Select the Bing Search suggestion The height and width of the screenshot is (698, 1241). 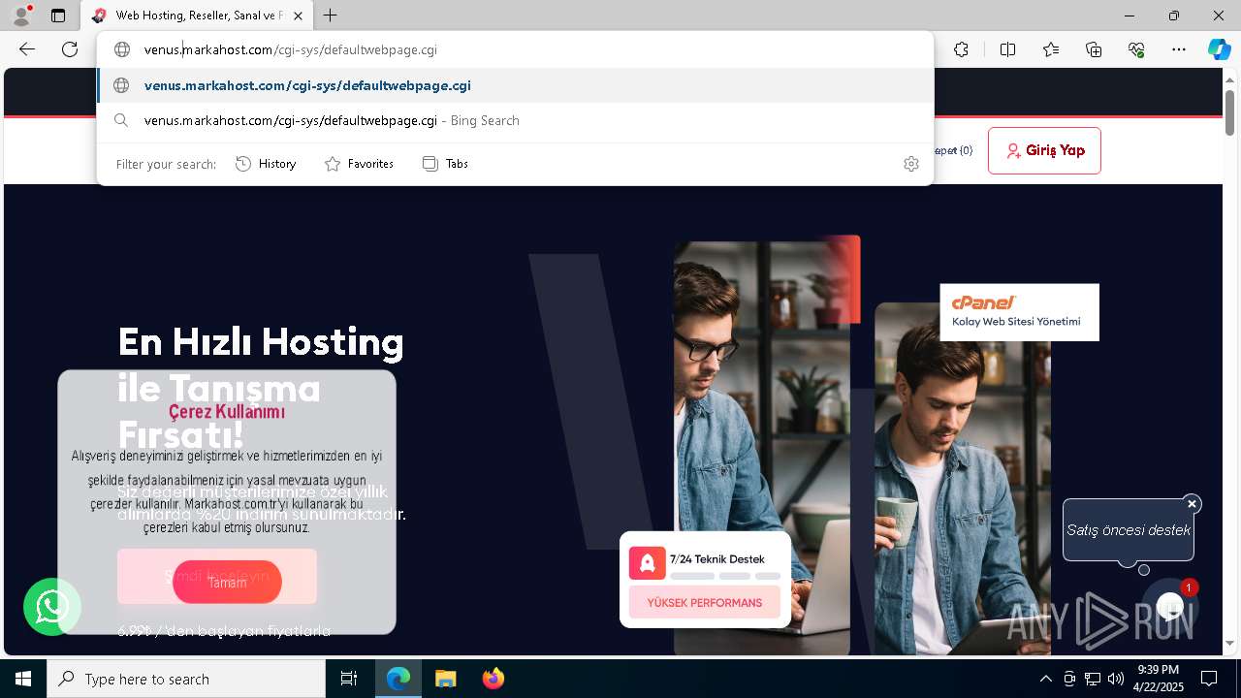coord(515,120)
